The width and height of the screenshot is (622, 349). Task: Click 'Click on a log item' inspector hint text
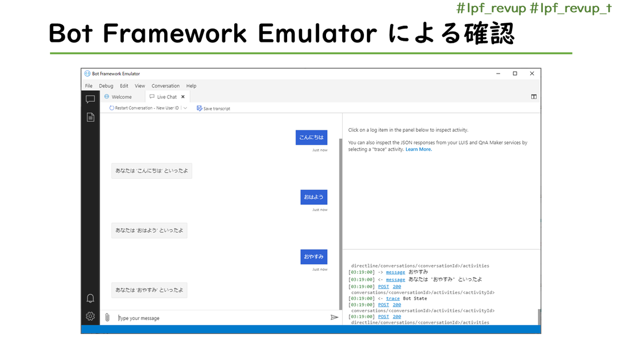(408, 130)
